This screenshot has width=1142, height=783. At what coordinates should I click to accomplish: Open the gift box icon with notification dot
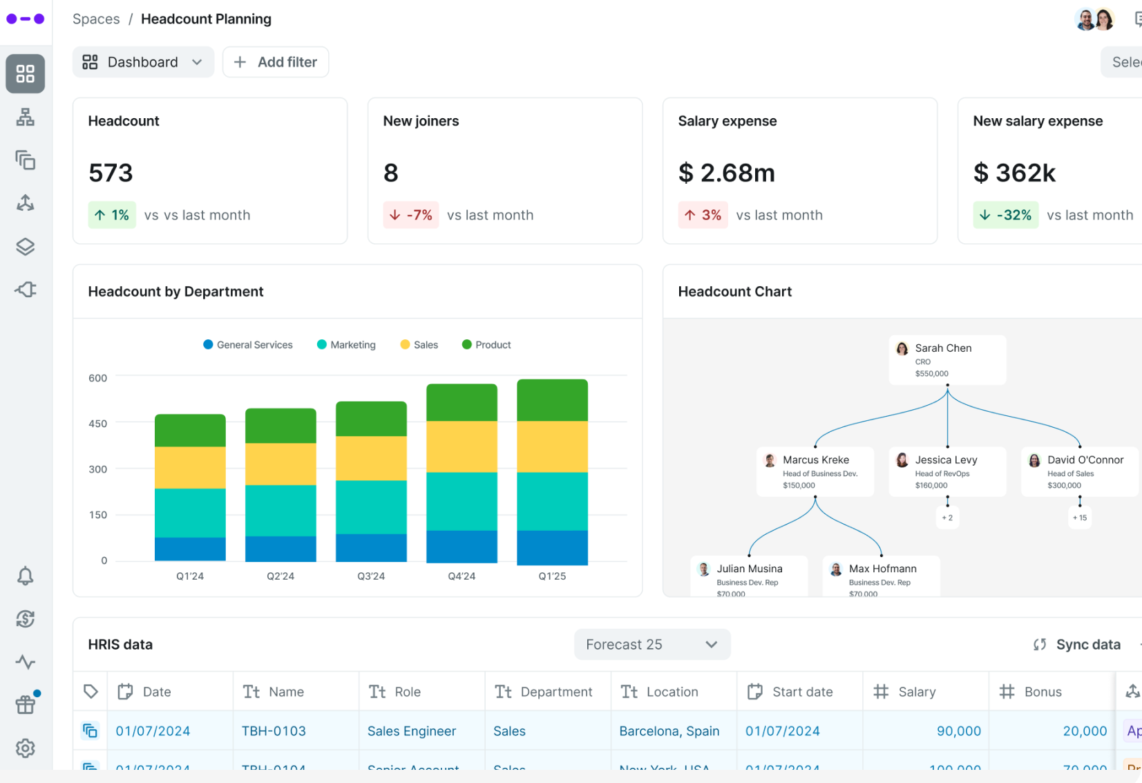pyautogui.click(x=26, y=704)
